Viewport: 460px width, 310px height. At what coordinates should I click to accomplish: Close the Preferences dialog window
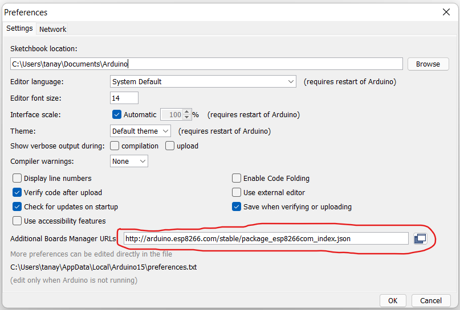click(x=446, y=12)
